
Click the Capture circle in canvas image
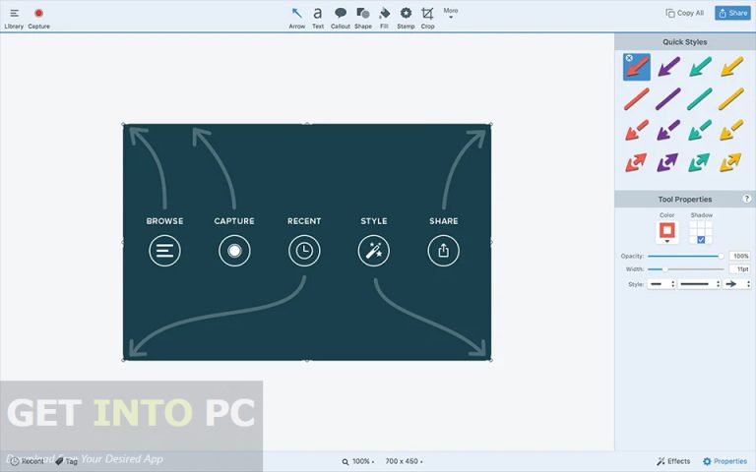point(234,251)
